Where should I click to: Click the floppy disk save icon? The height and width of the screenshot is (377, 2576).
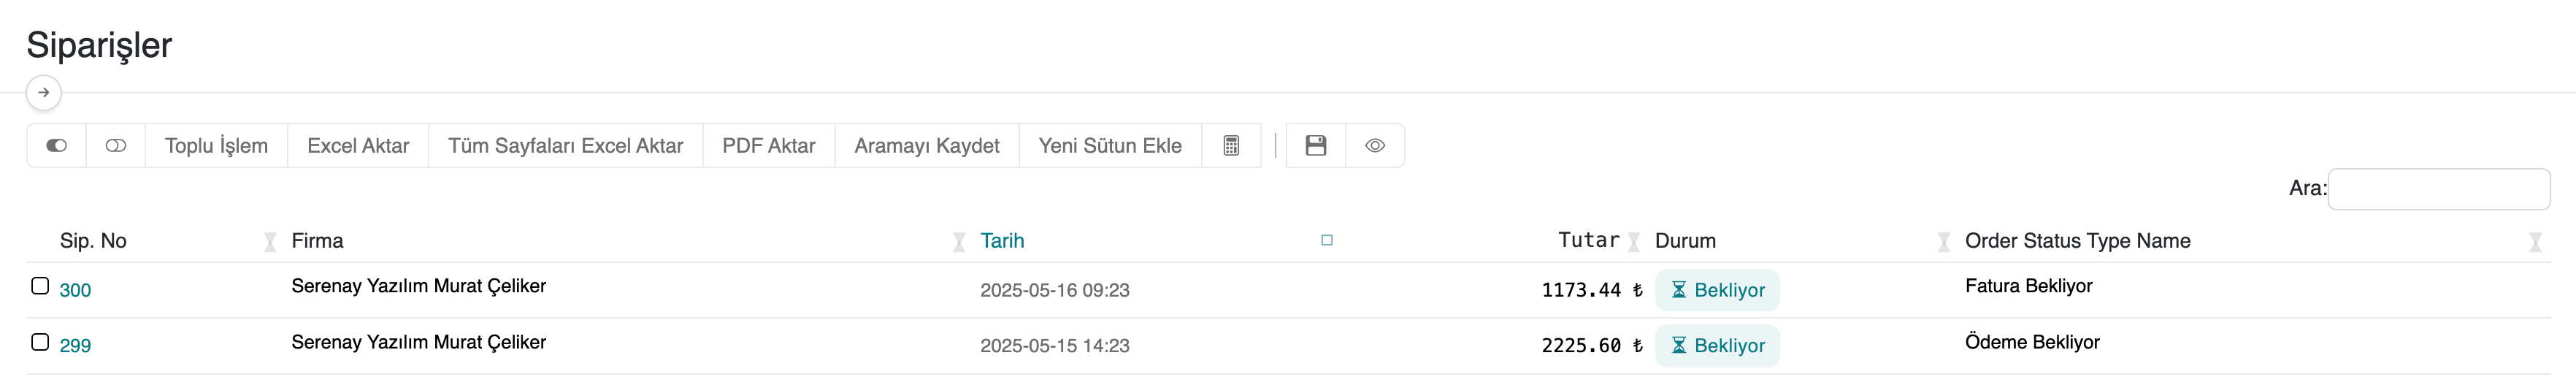[1315, 146]
